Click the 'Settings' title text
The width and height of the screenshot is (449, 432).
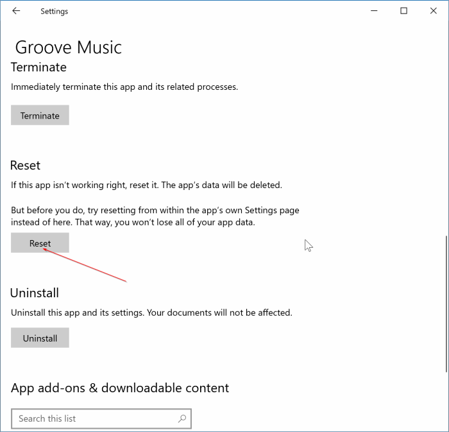[x=54, y=12]
